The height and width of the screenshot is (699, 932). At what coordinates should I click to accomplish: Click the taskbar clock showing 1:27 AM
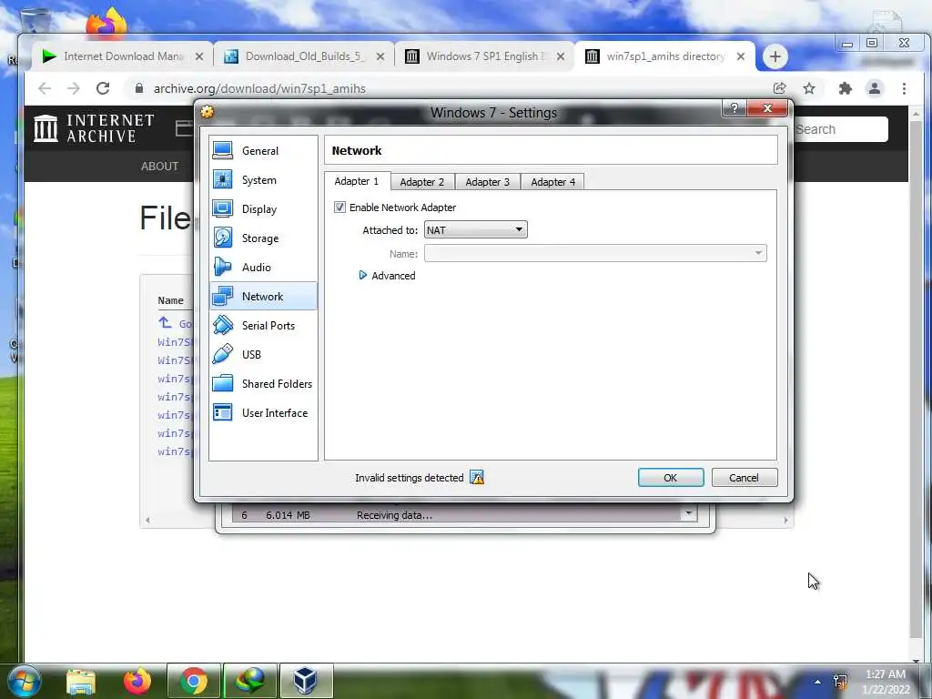coord(886,681)
